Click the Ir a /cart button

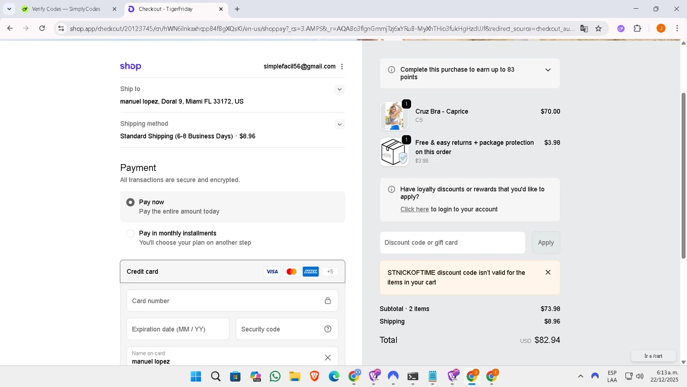click(x=653, y=356)
